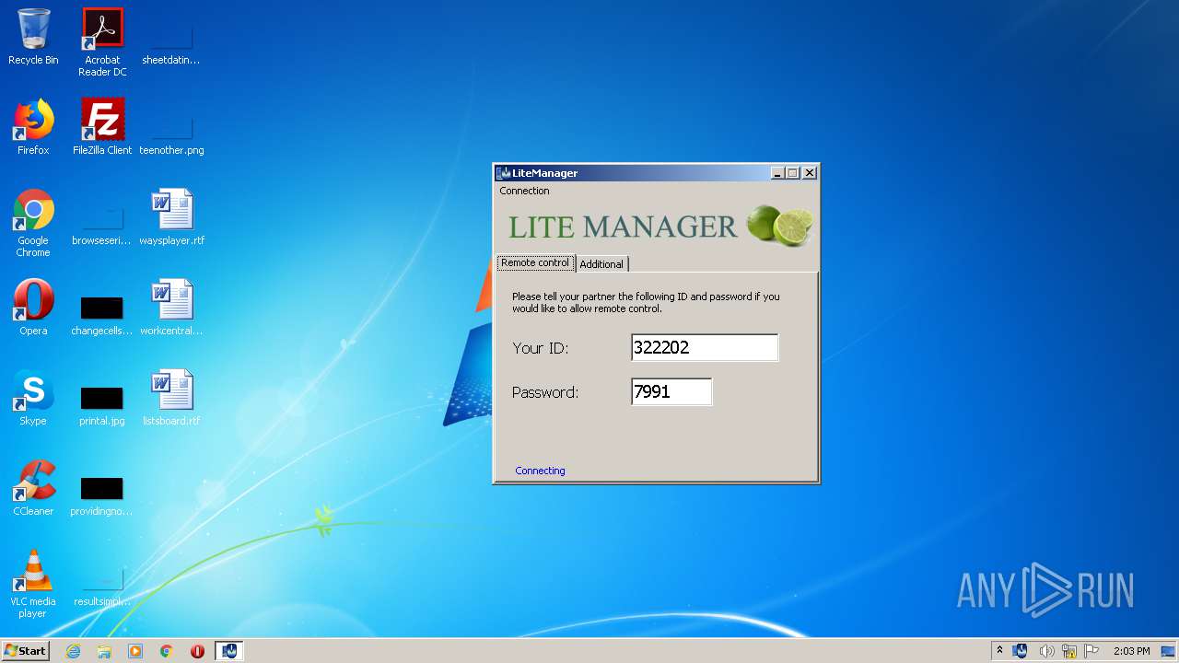Open the volume speaker tray icon
Viewport: 1179px width, 663px height.
[1045, 651]
